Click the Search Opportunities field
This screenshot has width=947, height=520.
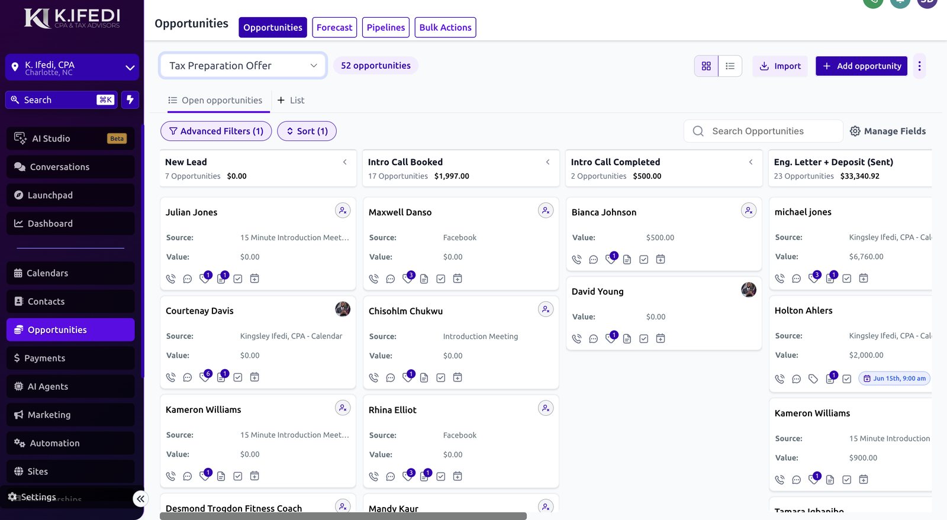click(x=764, y=131)
